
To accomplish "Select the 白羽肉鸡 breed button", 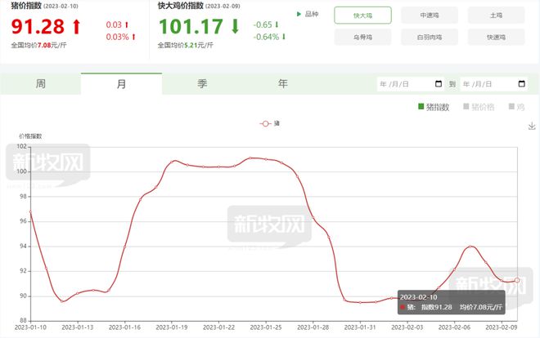I will (430, 38).
